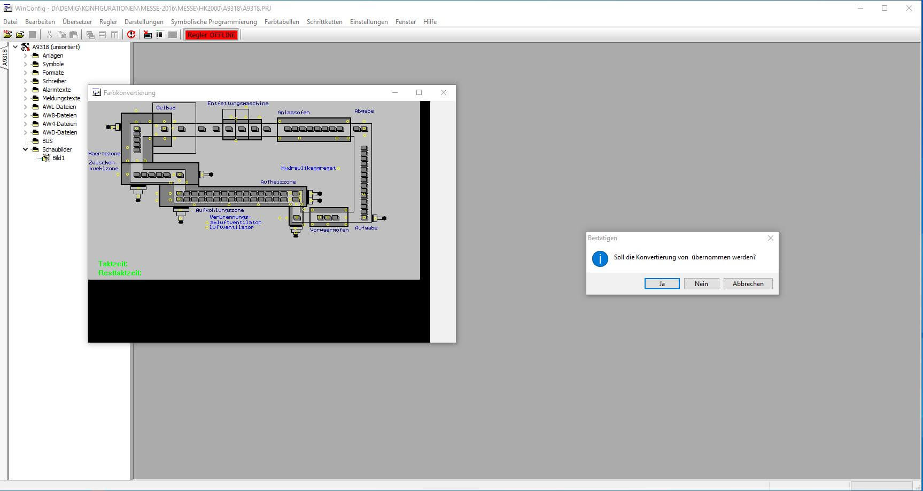Click the Hydraulikaggregat label in diagram
Viewport: 923px width, 491px height.
[x=308, y=168]
